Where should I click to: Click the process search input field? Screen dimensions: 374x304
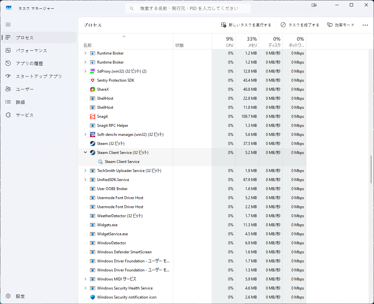188,8
